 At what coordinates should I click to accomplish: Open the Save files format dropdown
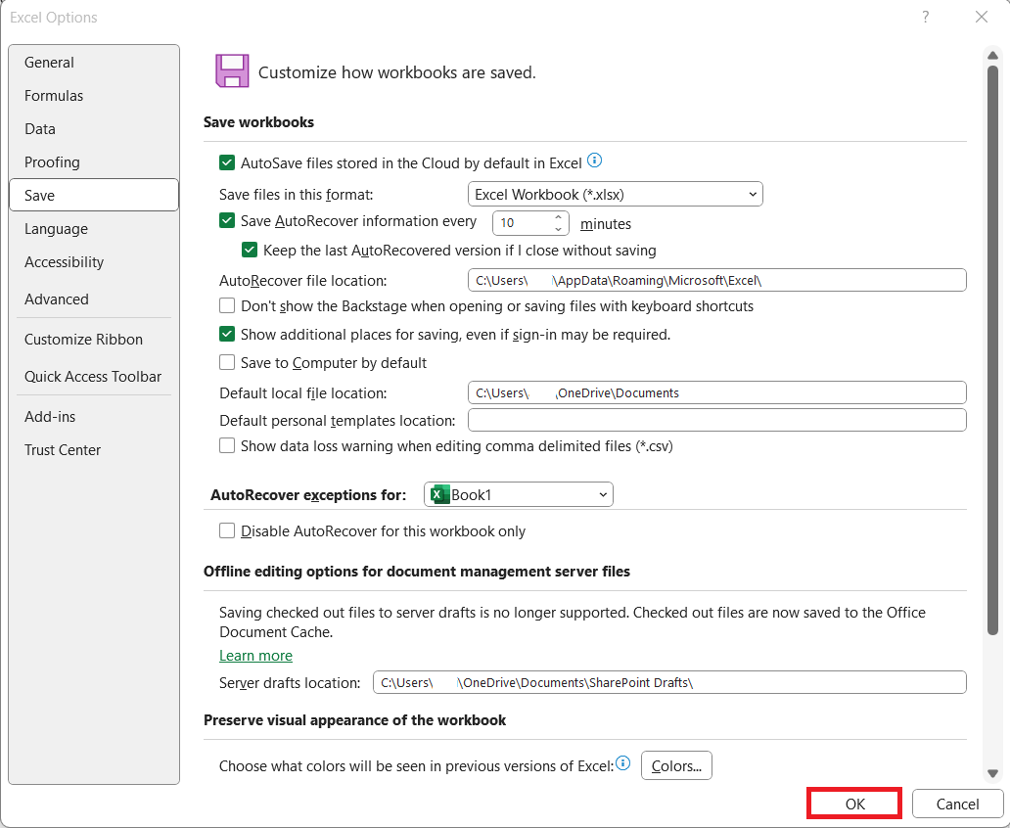point(616,194)
